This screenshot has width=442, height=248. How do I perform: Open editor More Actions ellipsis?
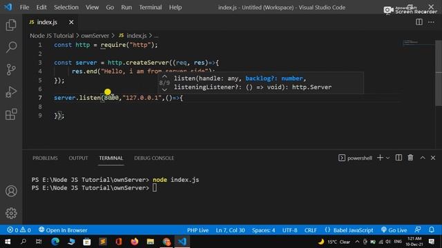coord(431,22)
